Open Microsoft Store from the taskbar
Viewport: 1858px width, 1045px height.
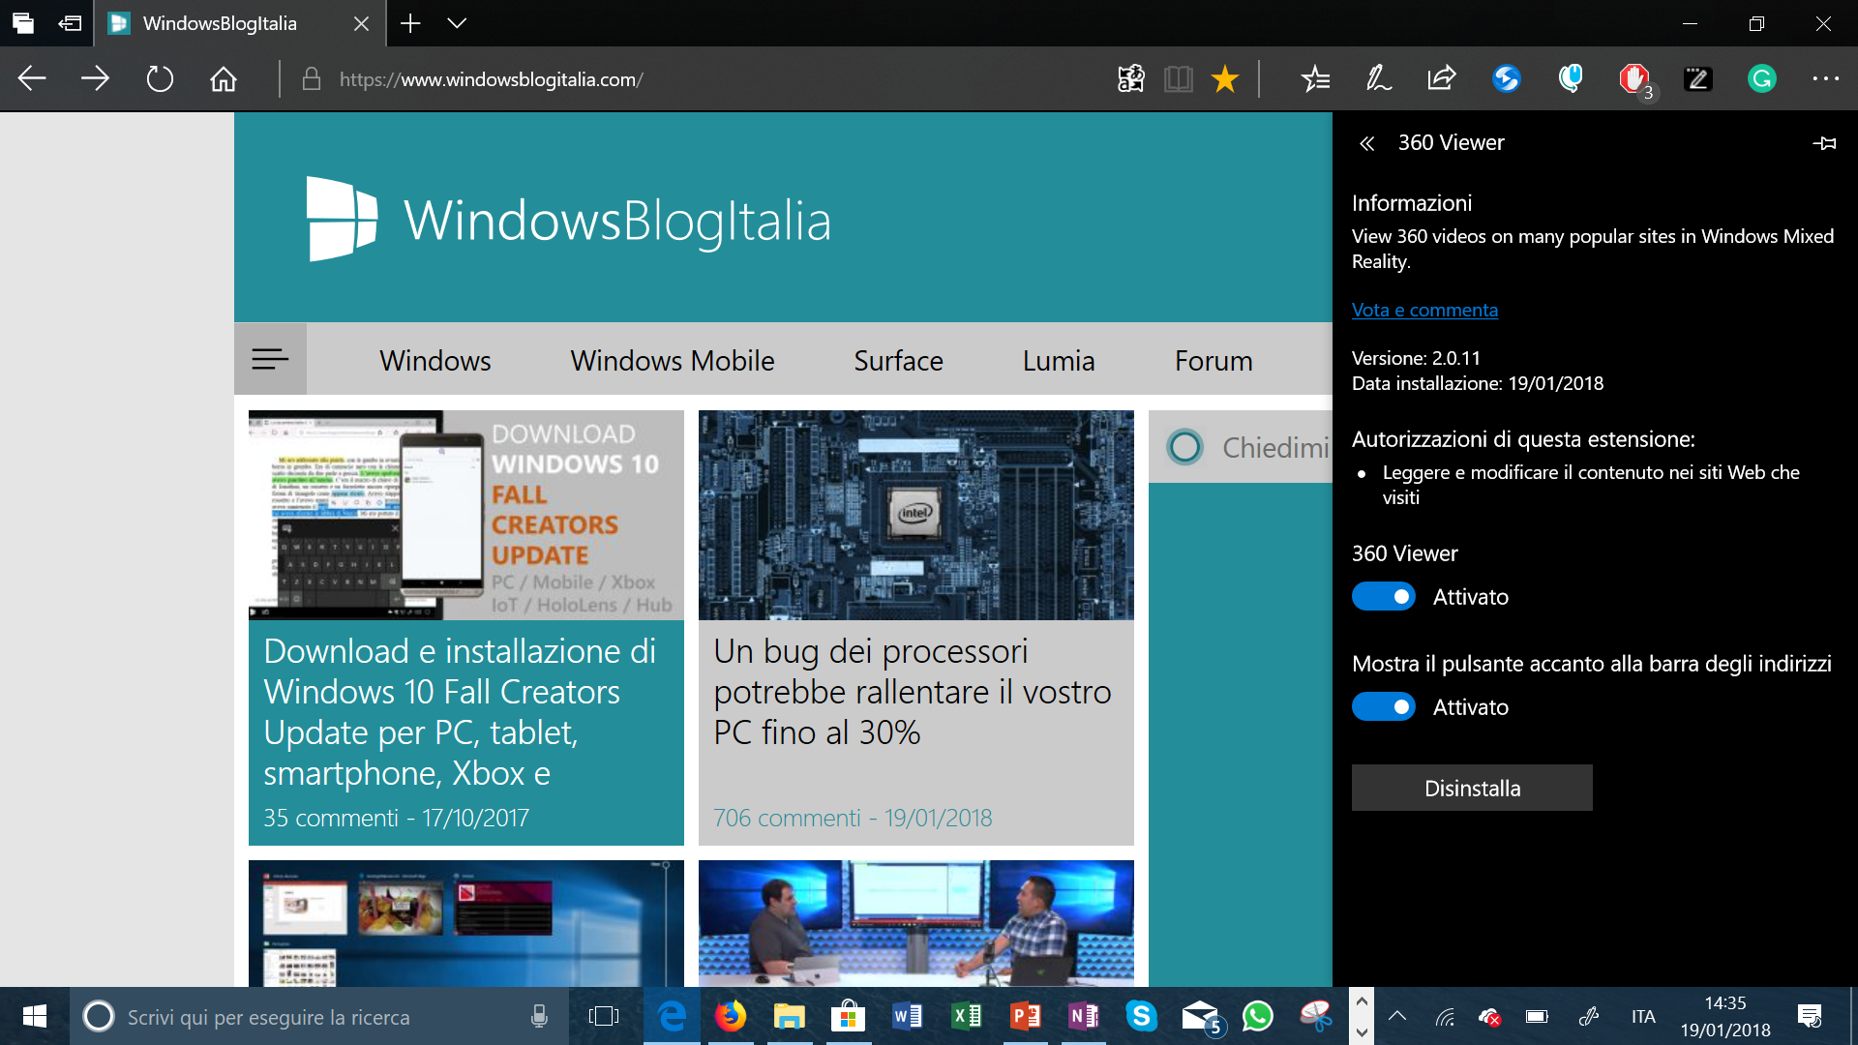click(849, 1016)
